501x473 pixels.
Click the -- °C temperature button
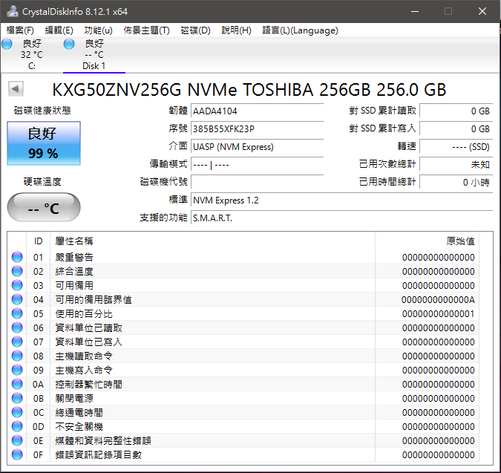43,207
